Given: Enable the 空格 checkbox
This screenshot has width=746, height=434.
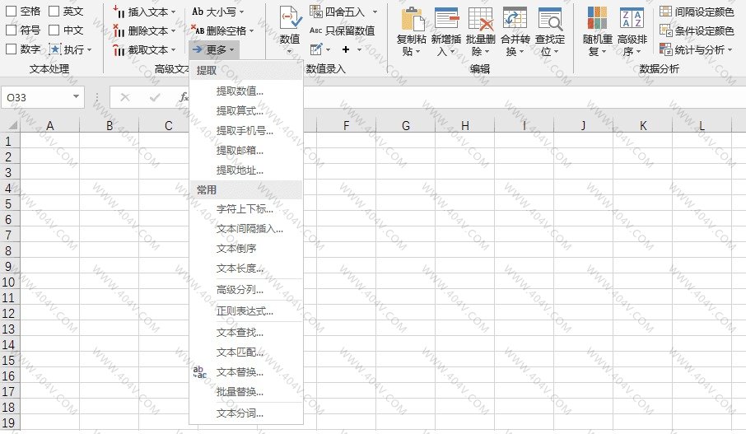Looking at the screenshot, I should pyautogui.click(x=12, y=12).
